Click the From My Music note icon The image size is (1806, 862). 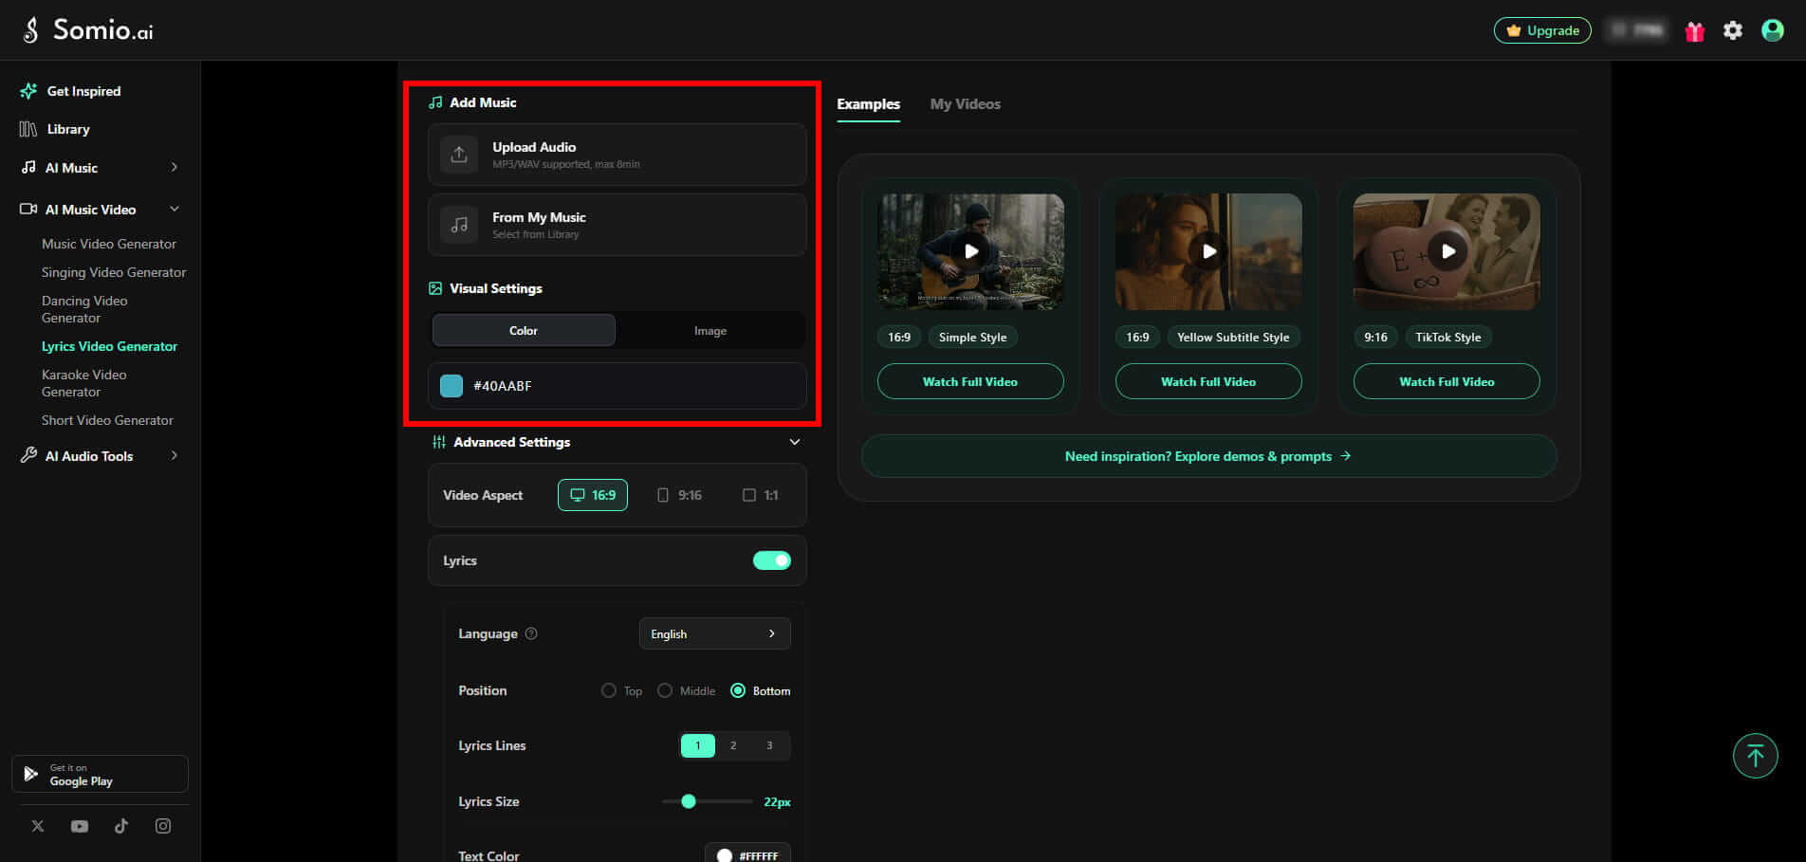[459, 225]
